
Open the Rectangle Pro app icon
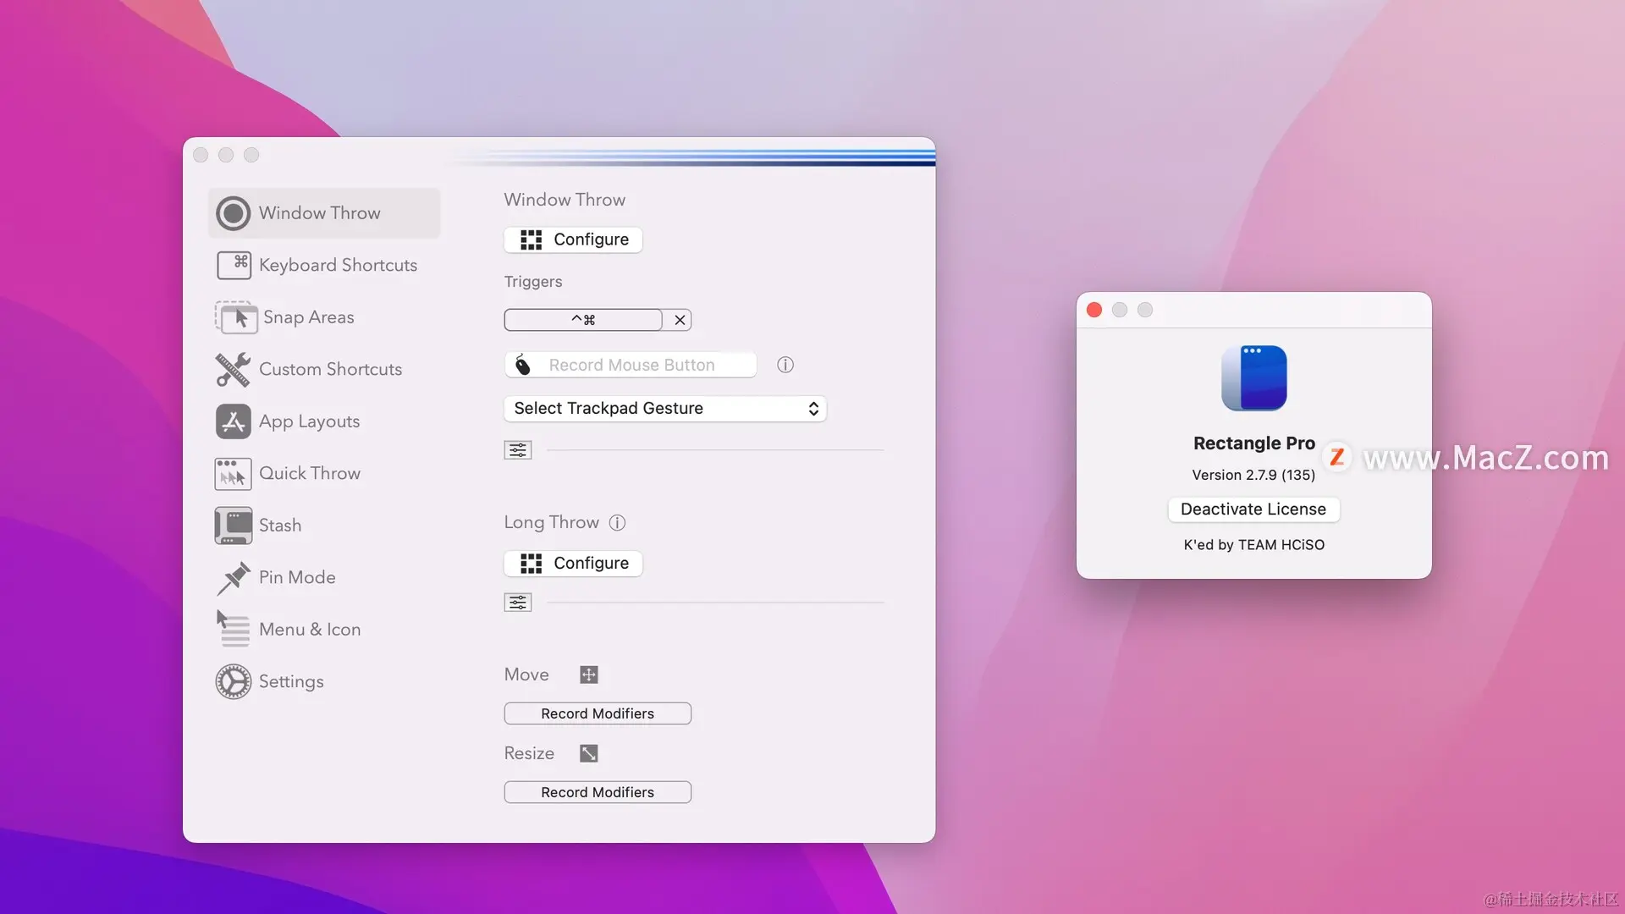(1253, 378)
